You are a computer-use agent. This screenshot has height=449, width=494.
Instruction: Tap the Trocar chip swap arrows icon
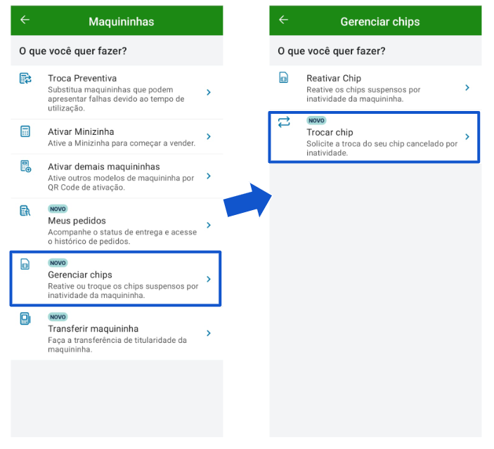coord(284,122)
